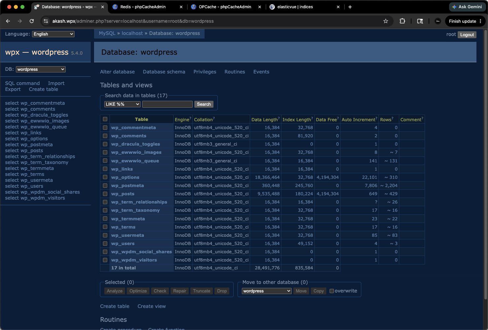Open Export link in sidebar

(13, 89)
